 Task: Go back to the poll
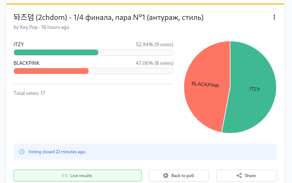[179, 176]
